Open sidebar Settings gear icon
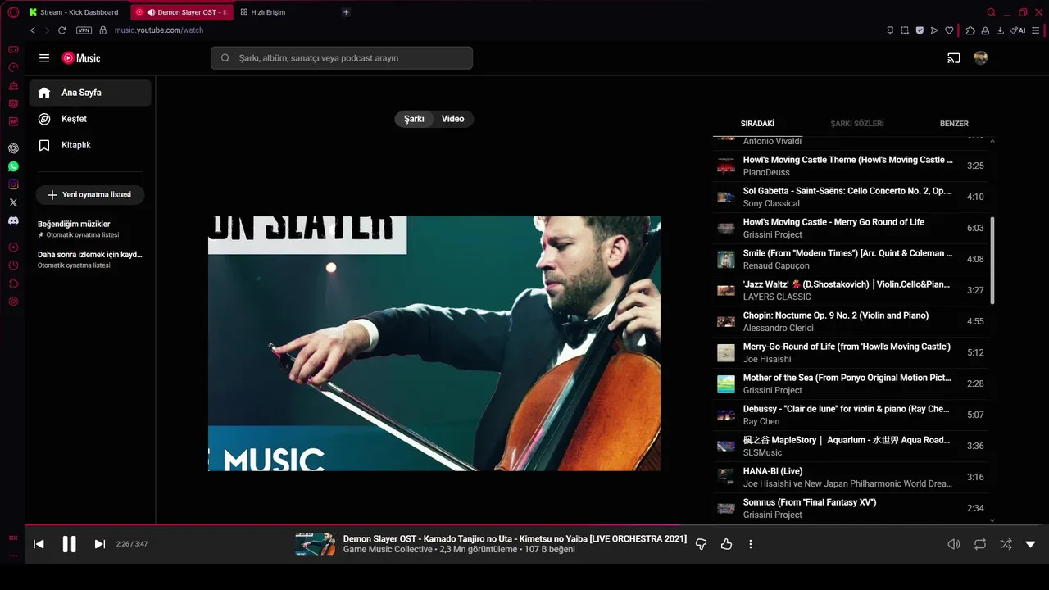This screenshot has width=1049, height=590. point(13,302)
